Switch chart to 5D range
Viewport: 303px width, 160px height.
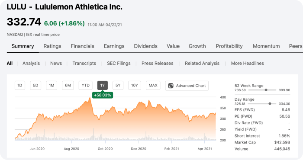click(x=35, y=85)
